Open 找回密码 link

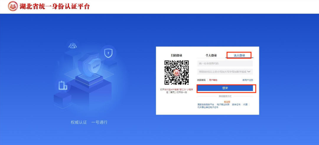pyautogui.click(x=201, y=80)
